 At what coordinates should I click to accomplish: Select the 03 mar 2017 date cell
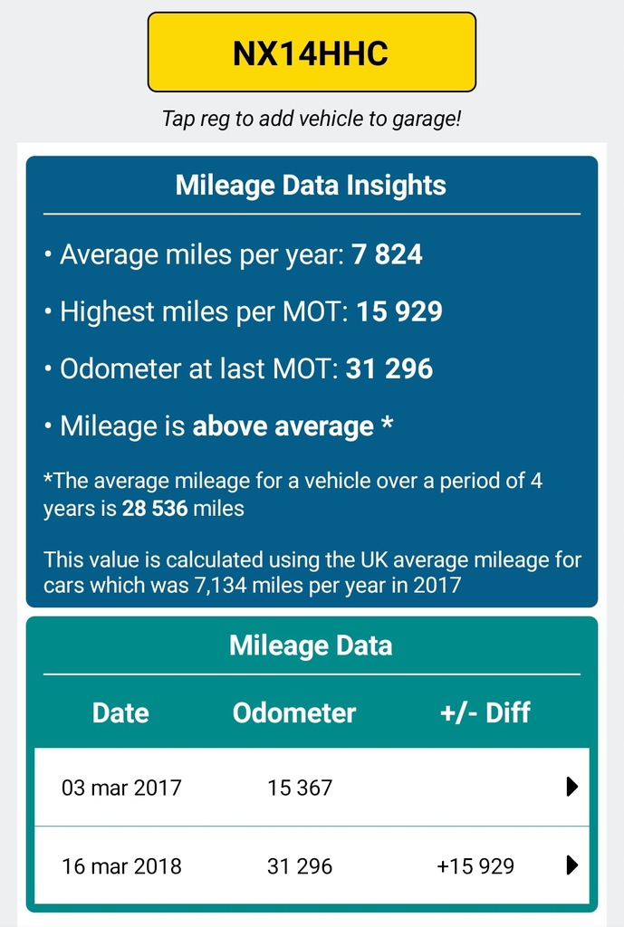point(121,788)
